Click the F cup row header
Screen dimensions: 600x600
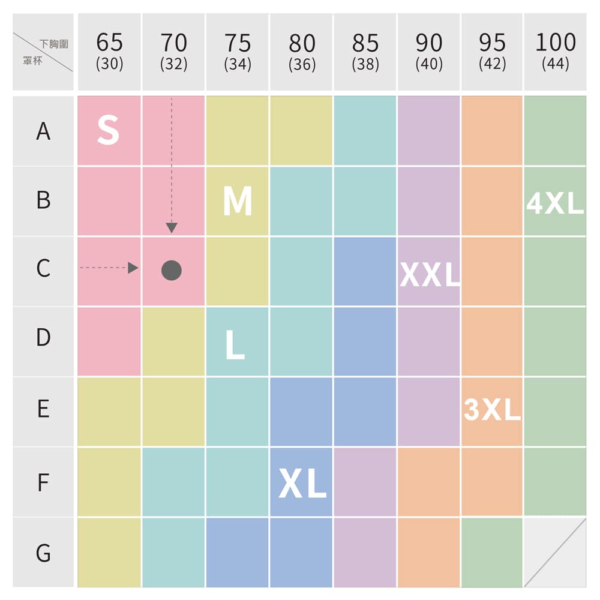[43, 482]
